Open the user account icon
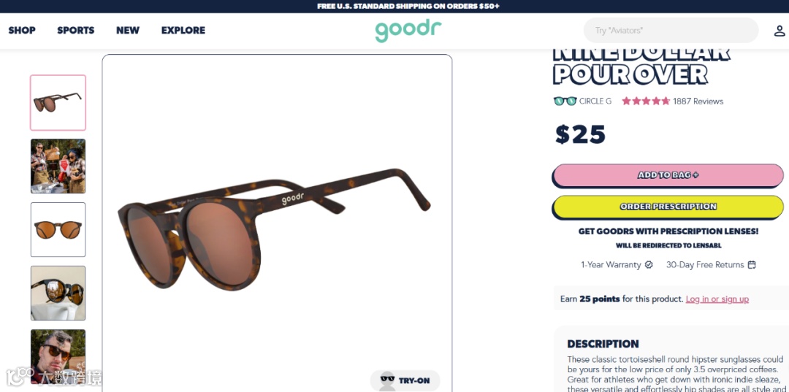This screenshot has height=392, width=789. pyautogui.click(x=779, y=31)
